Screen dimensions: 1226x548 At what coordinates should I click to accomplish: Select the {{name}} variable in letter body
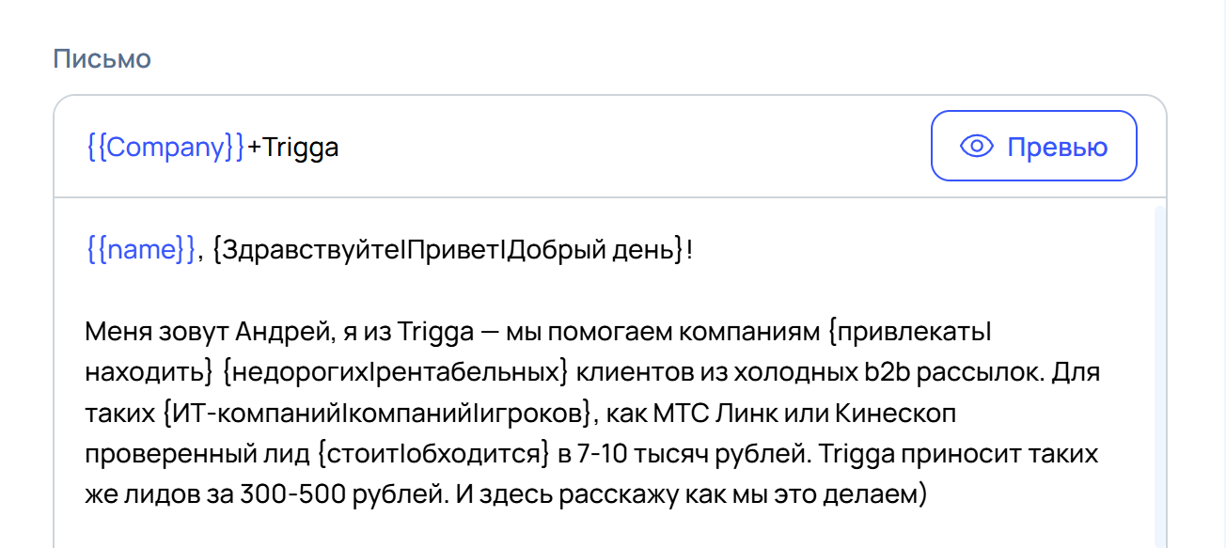[141, 250]
